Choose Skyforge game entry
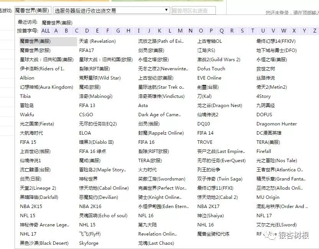Image resolution: width=319 pixels, height=249 pixels. click(89, 243)
